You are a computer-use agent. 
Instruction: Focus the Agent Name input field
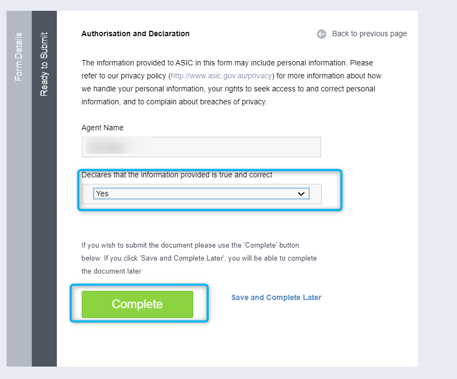point(201,147)
